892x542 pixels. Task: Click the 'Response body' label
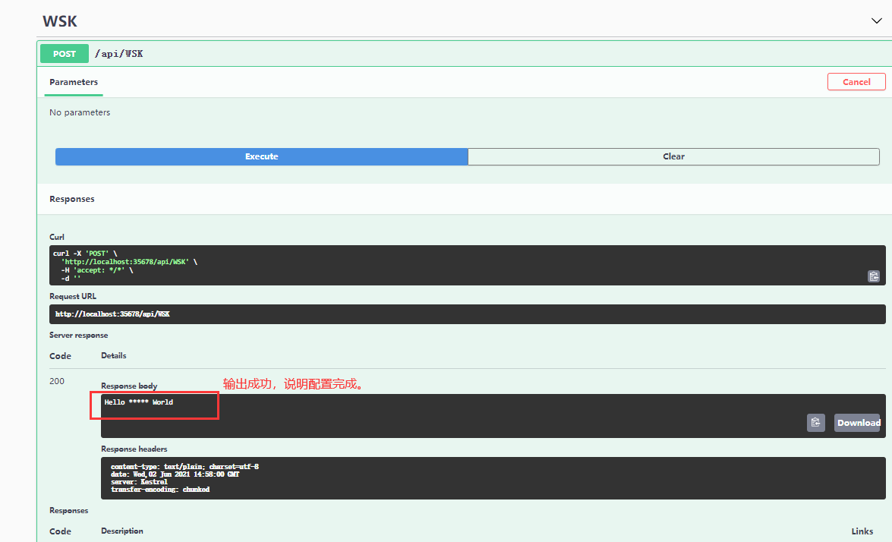point(129,386)
